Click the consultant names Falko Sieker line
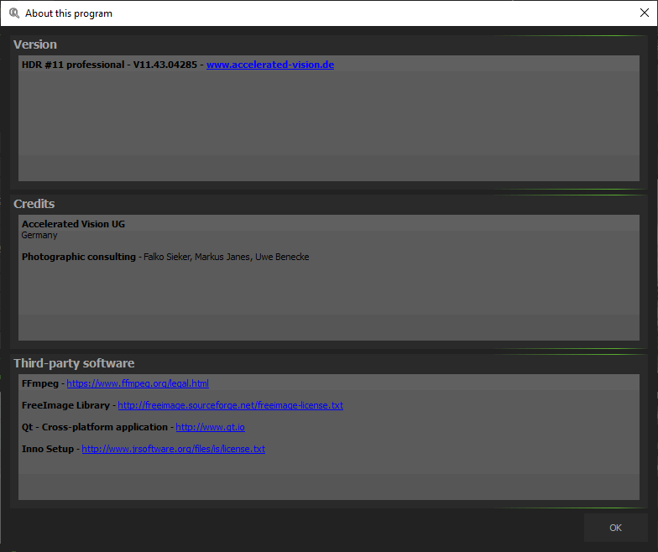 (226, 257)
